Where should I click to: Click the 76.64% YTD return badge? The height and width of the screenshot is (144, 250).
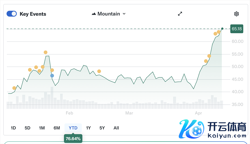coord(73,138)
